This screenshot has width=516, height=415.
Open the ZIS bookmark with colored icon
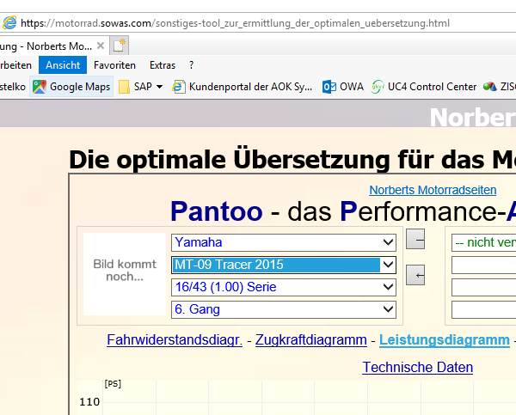click(499, 87)
